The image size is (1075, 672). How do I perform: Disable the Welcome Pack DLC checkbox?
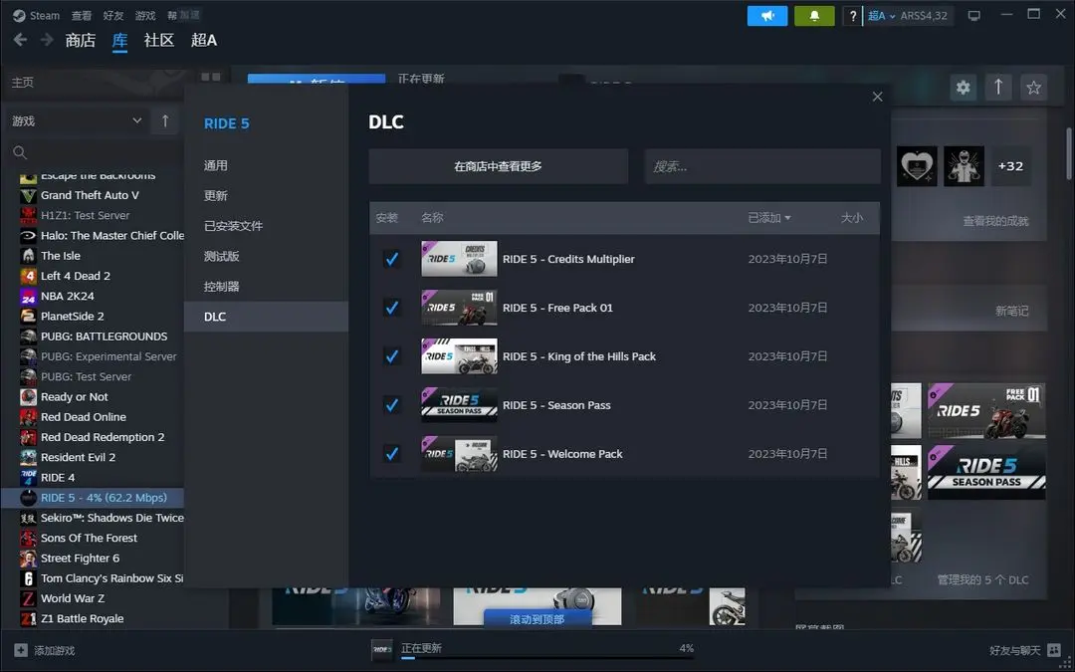pyautogui.click(x=391, y=453)
